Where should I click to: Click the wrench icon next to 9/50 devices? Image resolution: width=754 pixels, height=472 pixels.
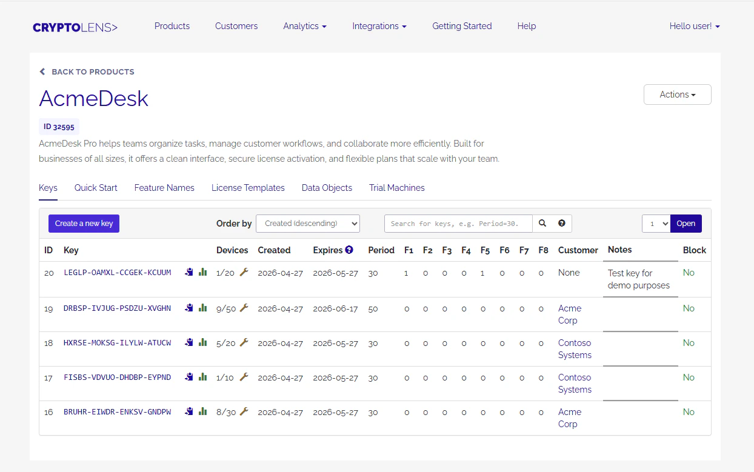point(244,308)
